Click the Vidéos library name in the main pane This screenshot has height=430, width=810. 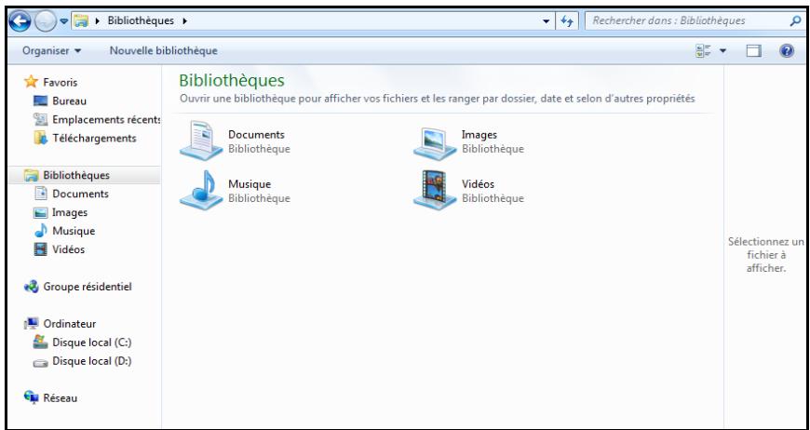point(478,184)
